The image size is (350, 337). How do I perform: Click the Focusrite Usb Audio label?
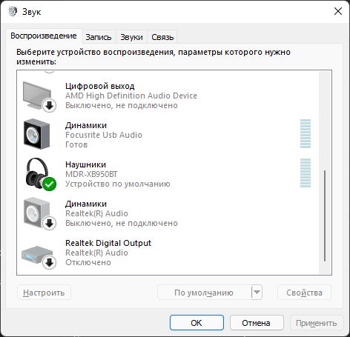[104, 135]
